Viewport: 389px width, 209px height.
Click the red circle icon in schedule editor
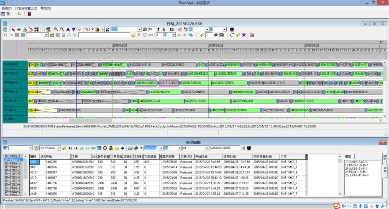[105, 148]
